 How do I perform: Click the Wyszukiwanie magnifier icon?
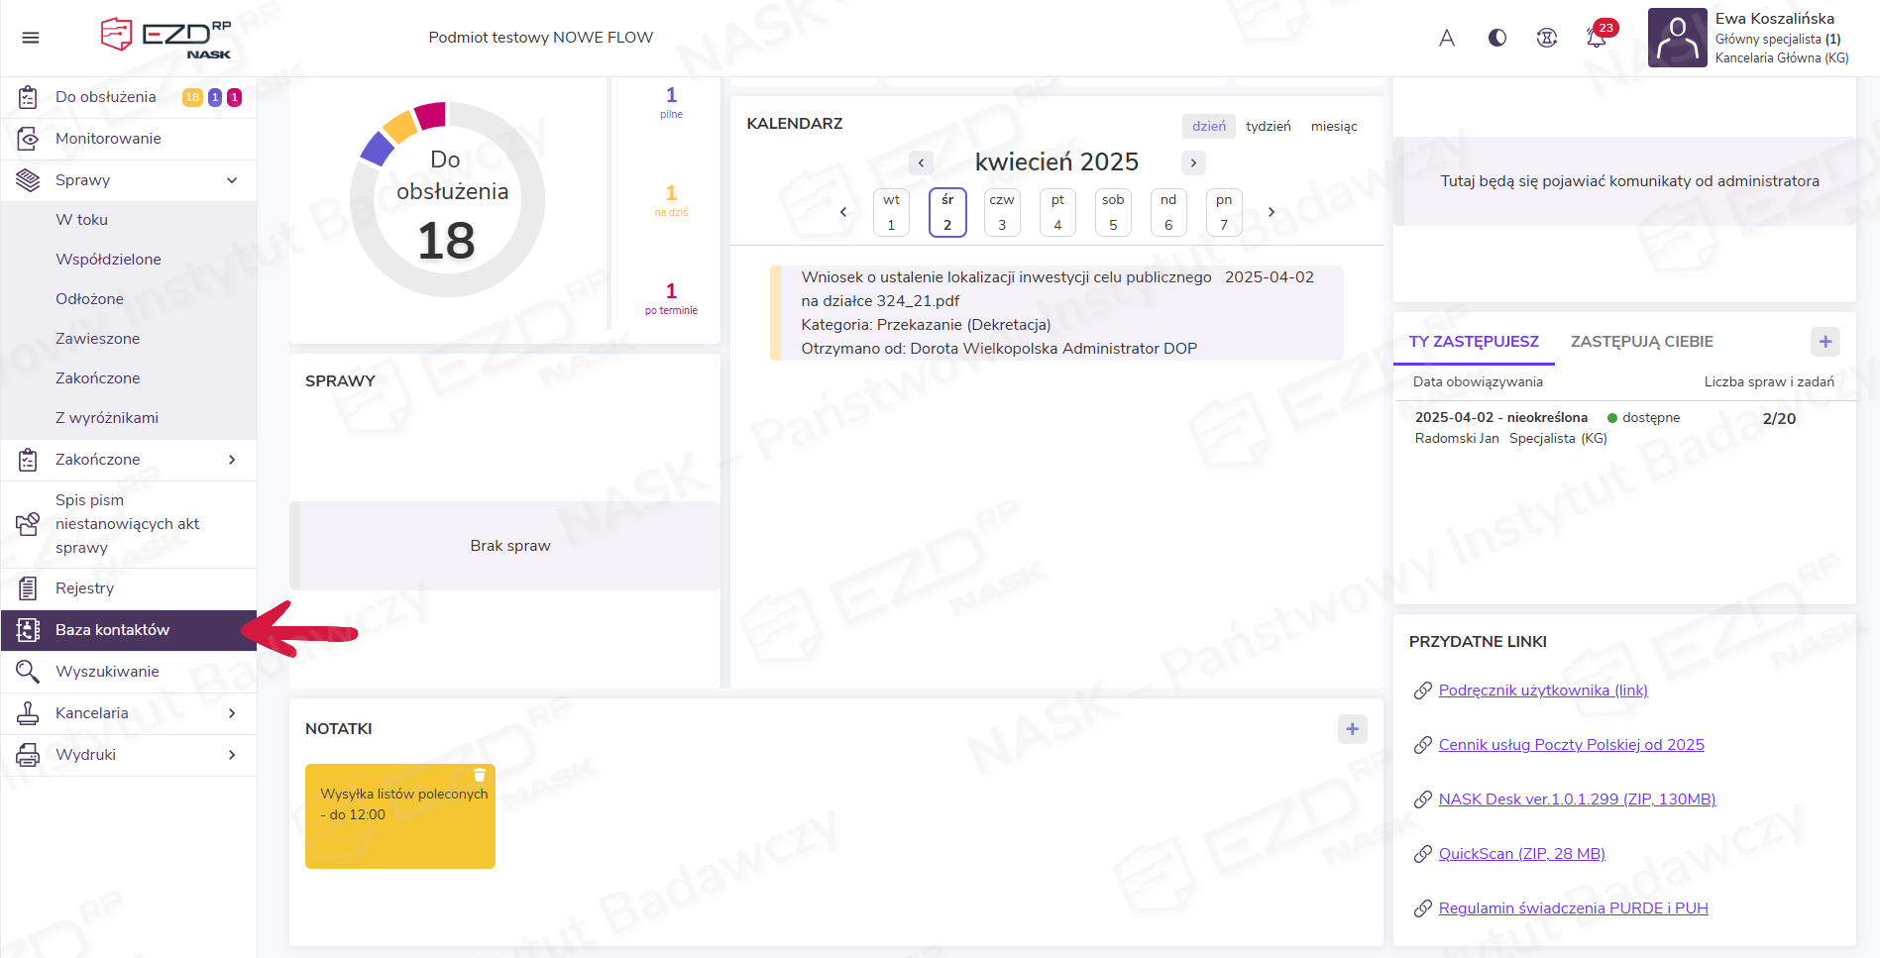point(28,672)
